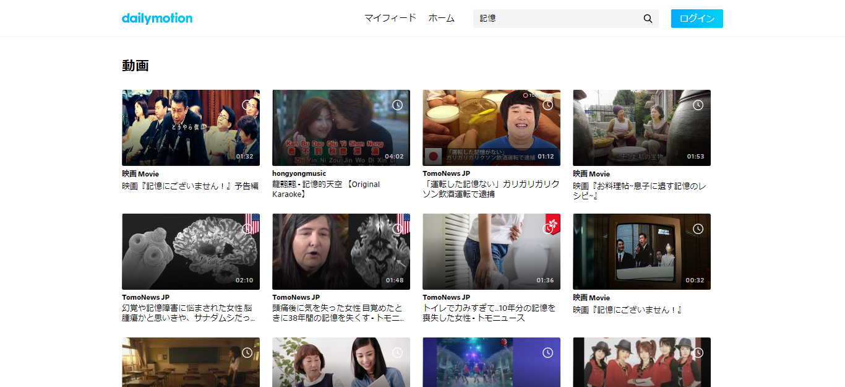The image size is (845, 387).
Task: Open the stage performance thumbnail
Action: tap(491, 362)
